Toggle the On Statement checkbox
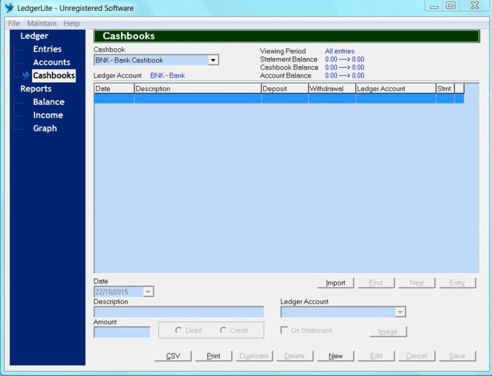The image size is (492, 376). click(x=284, y=331)
